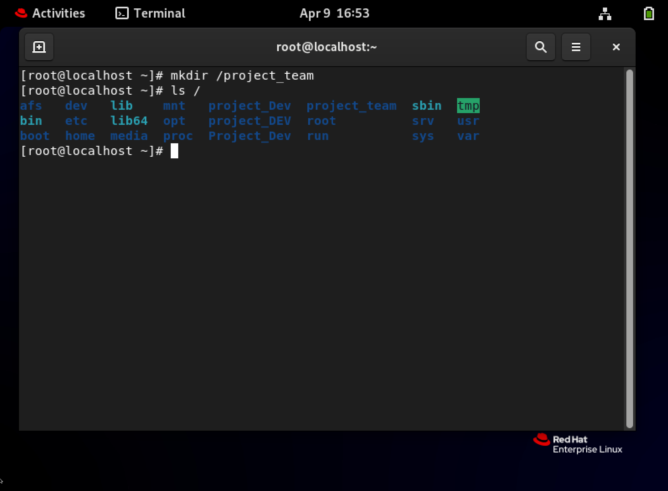Image resolution: width=668 pixels, height=491 pixels.
Task: Open the Terminal app menu in top bar
Action: [x=150, y=13]
